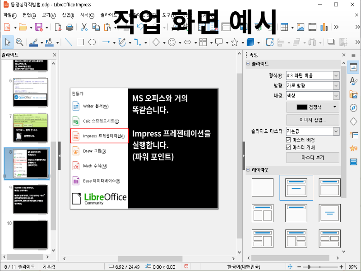Insert a blue 3D cube object
This screenshot has height=271, width=361.
pos(250,42)
